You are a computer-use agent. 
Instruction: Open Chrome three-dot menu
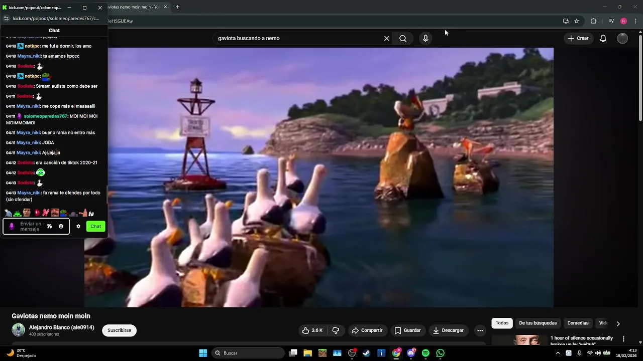tap(636, 21)
